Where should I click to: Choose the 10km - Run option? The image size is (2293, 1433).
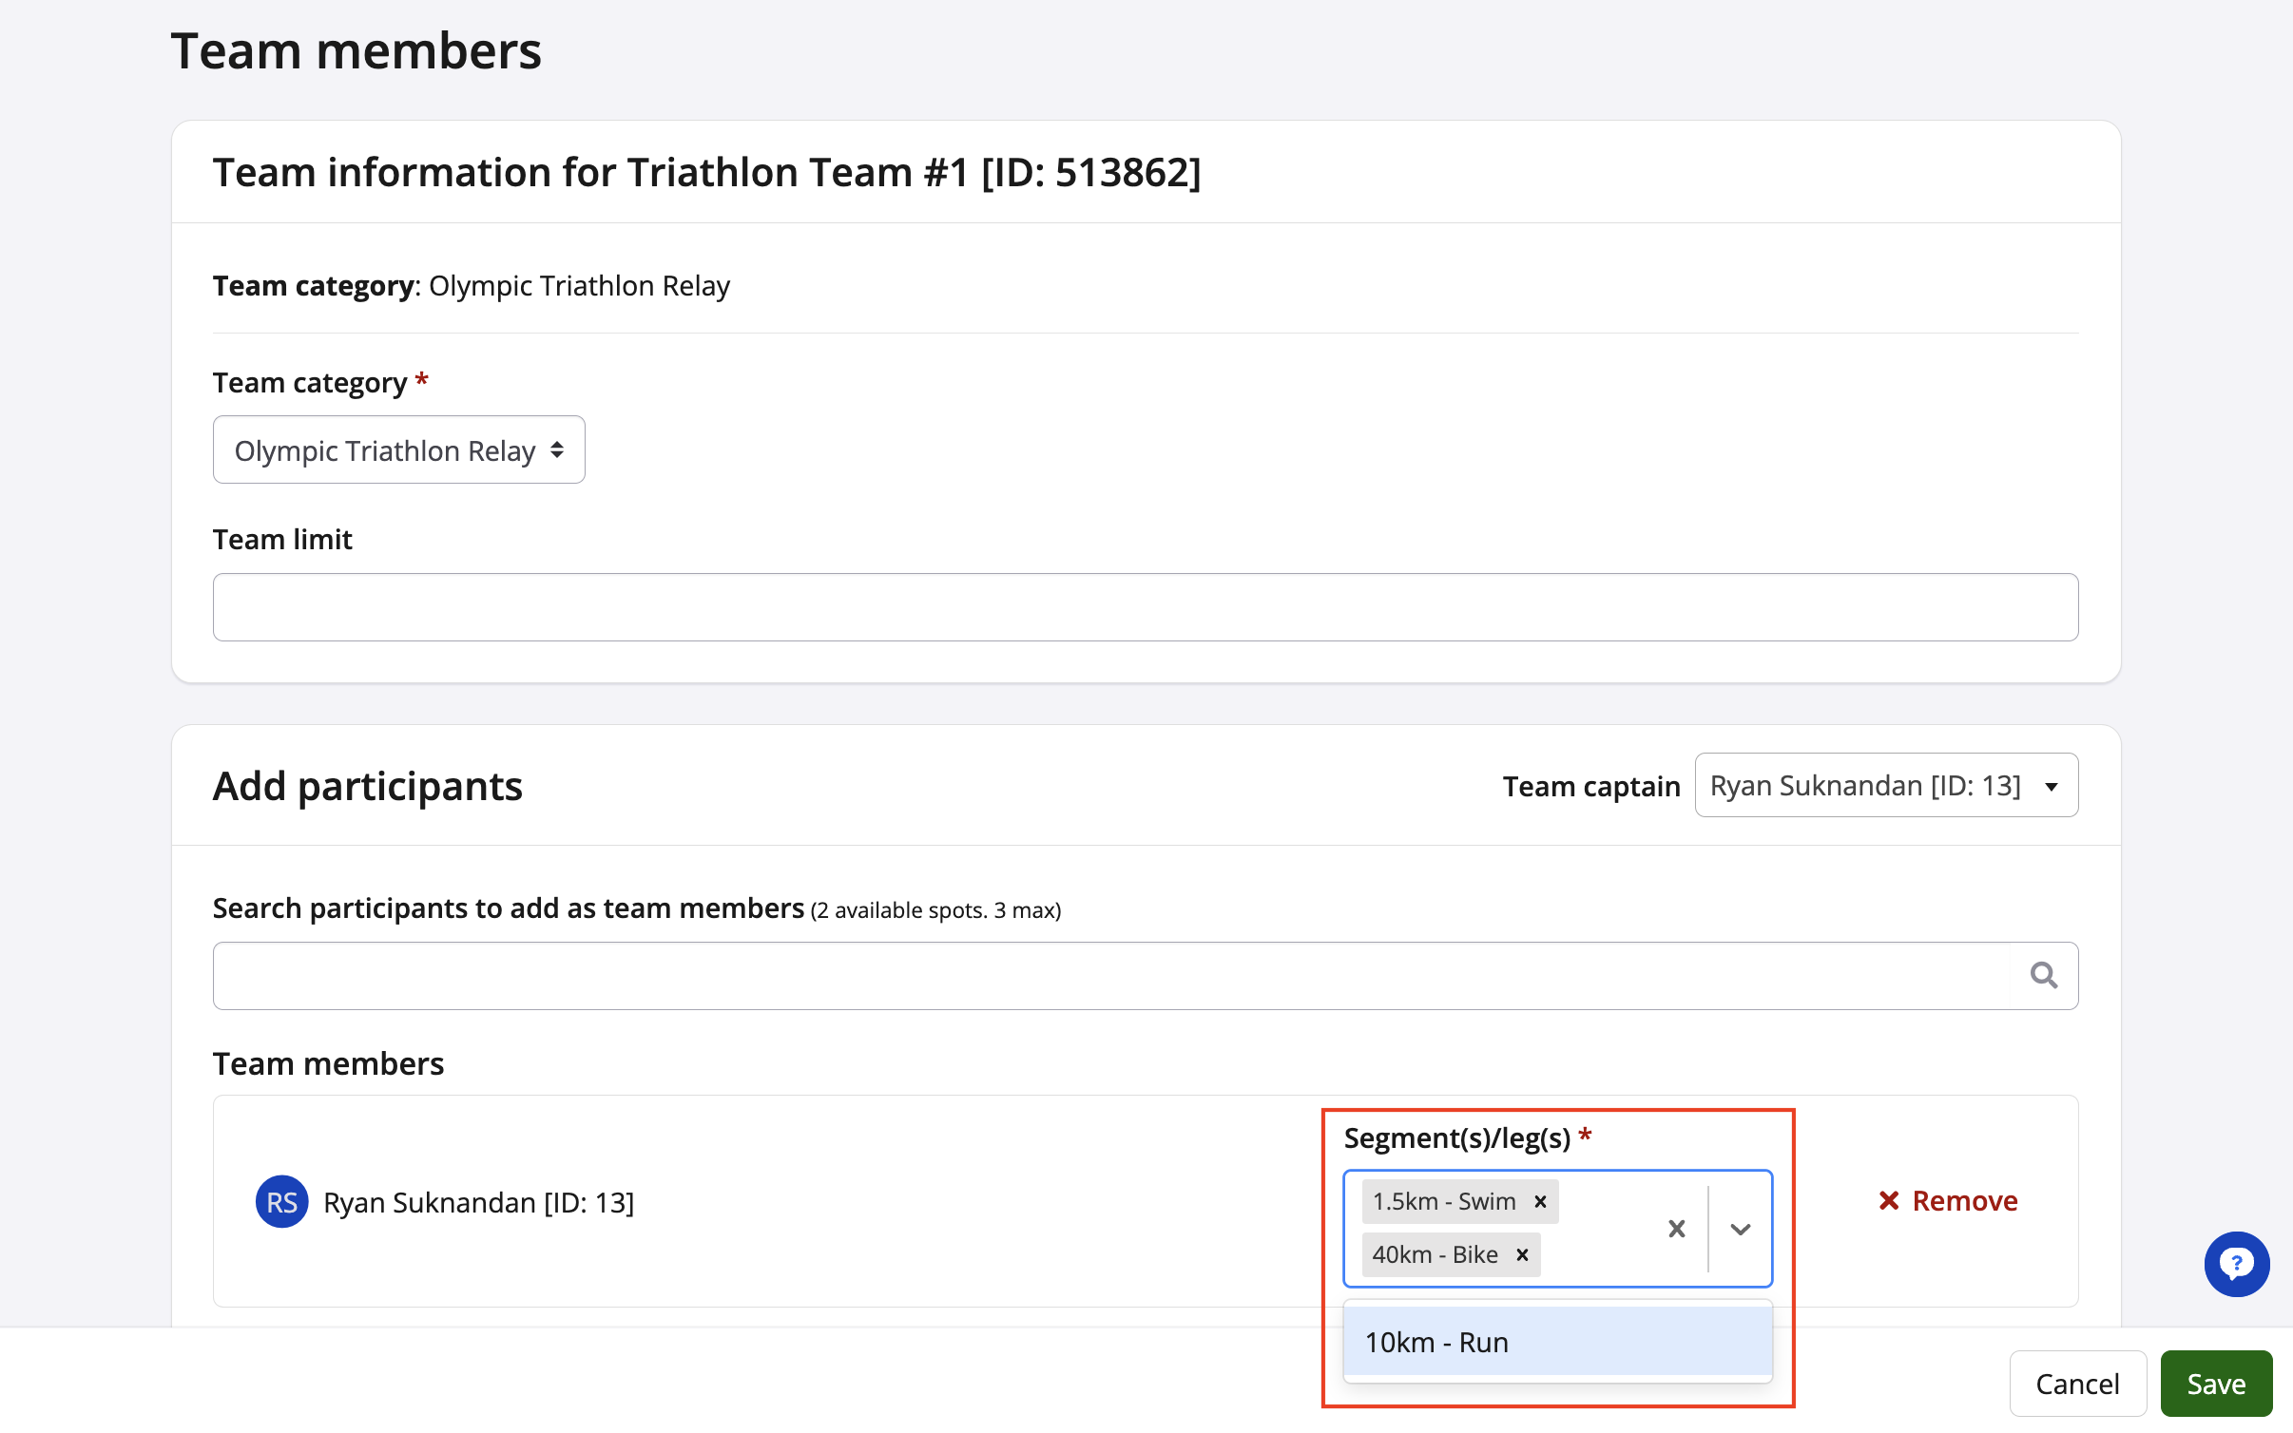point(1557,1342)
